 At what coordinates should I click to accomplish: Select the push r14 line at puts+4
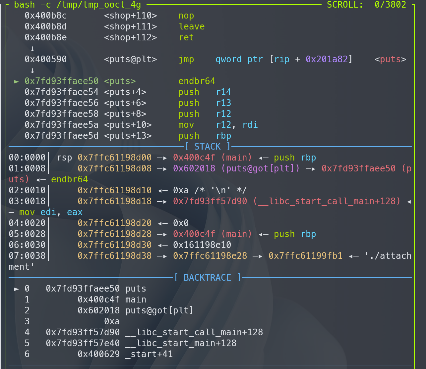pos(128,92)
